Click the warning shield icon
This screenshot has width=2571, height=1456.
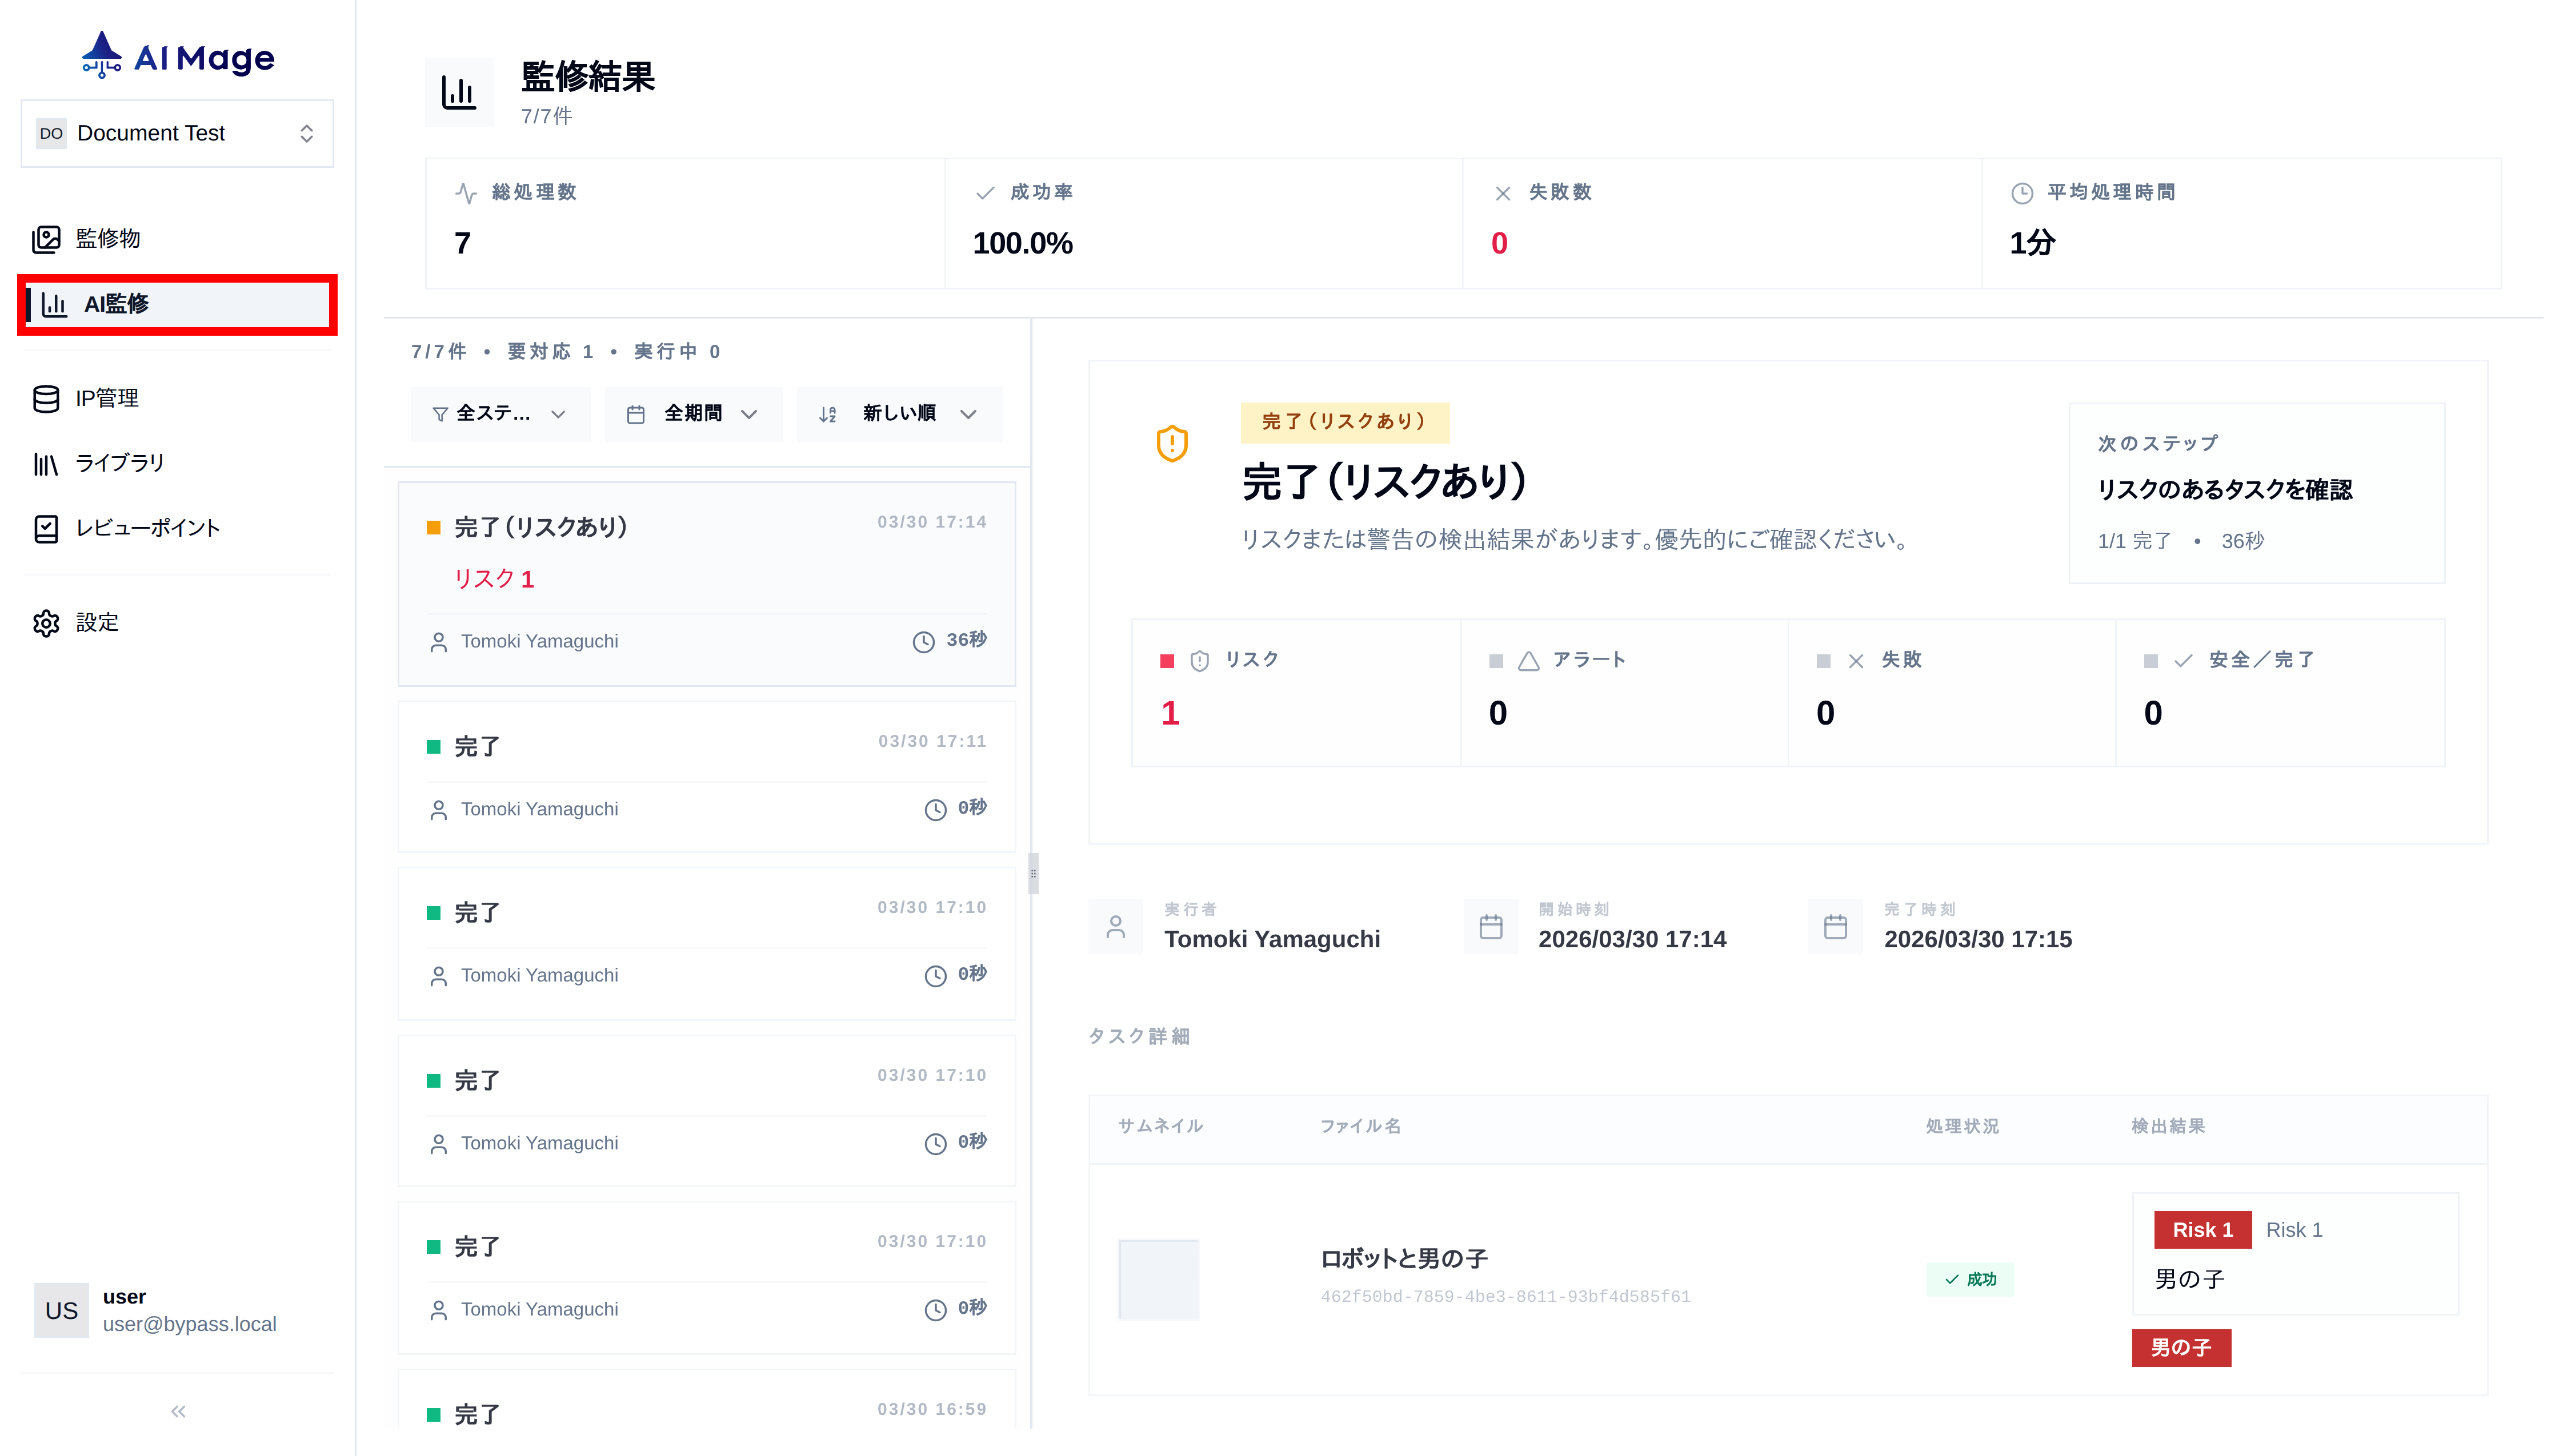point(1171,443)
